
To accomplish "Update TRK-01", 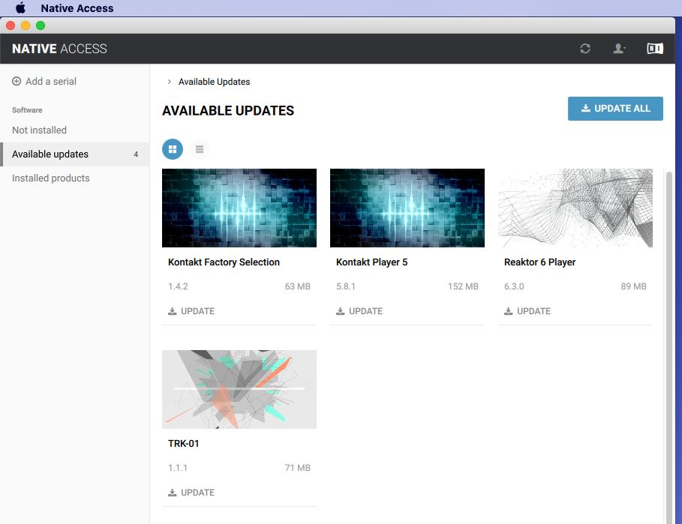I will pyautogui.click(x=191, y=493).
